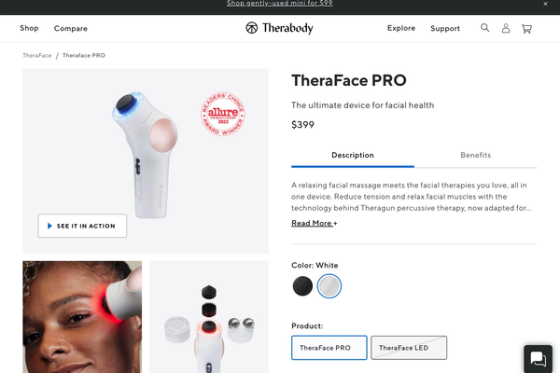Open the search icon in header
This screenshot has height=373, width=560.
484,28
